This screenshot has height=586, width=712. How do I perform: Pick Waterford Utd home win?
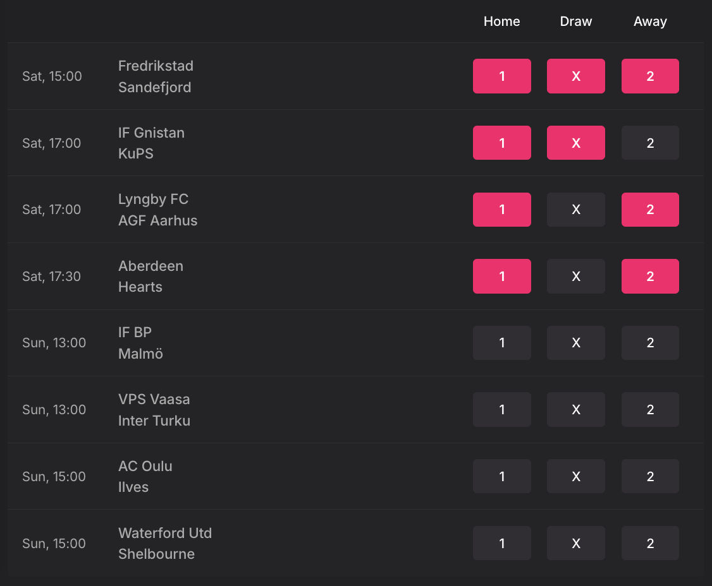pos(502,543)
